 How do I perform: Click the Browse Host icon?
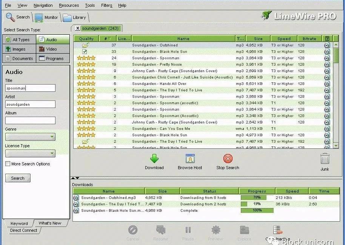pos(190,159)
